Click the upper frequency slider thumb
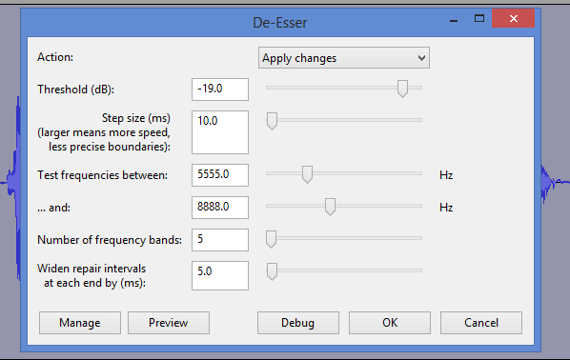The width and height of the screenshot is (570, 360). 330,207
